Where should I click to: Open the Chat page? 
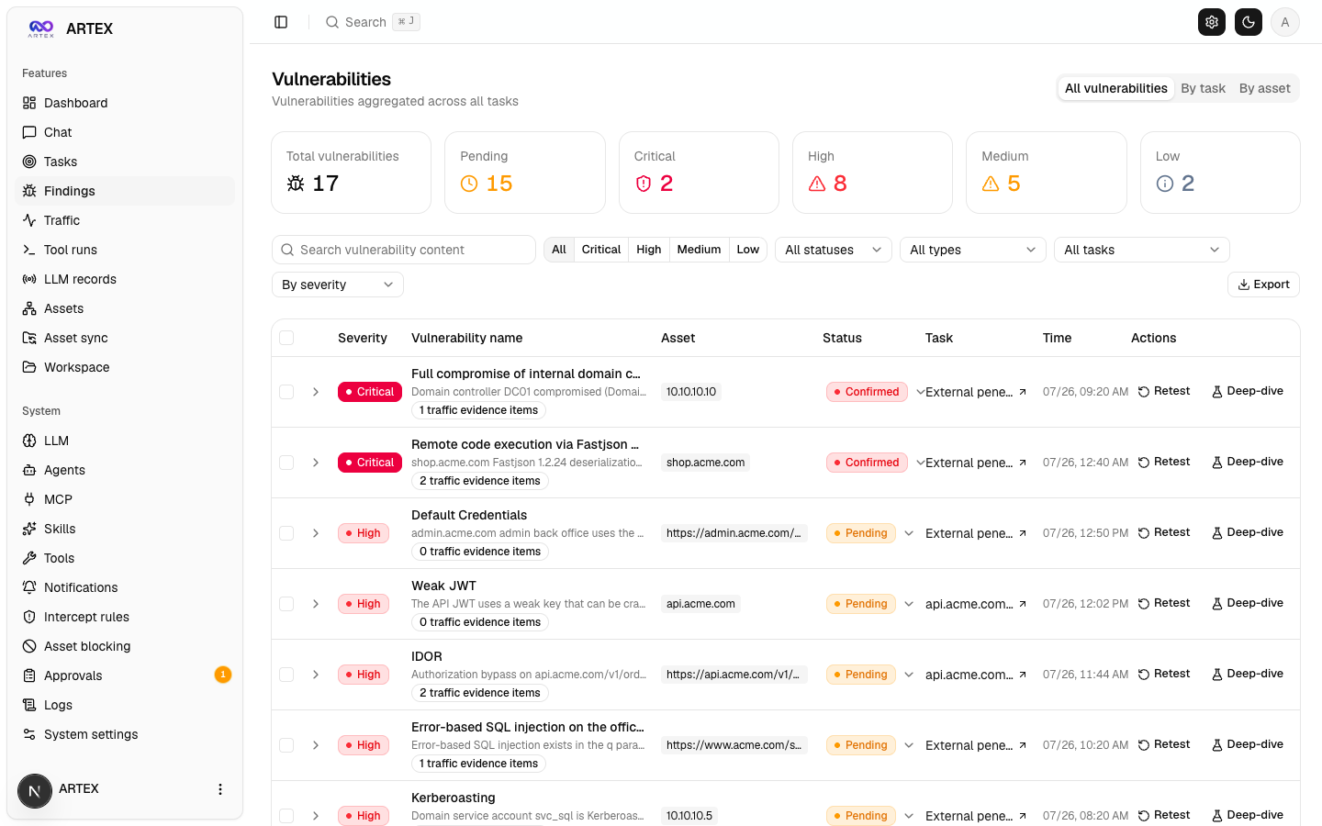click(125, 132)
